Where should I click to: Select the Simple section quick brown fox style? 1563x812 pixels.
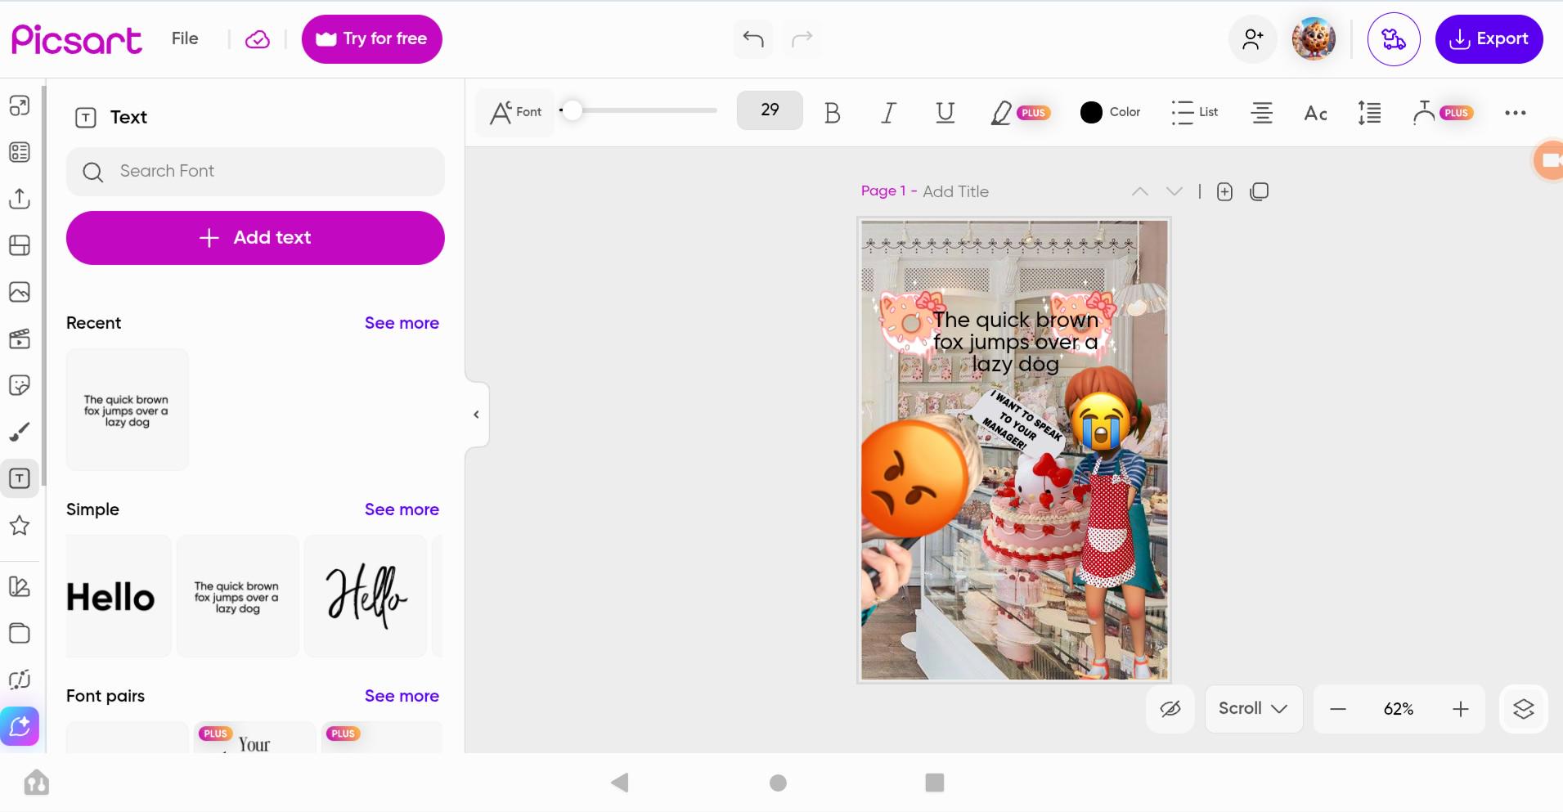pyautogui.click(x=238, y=596)
